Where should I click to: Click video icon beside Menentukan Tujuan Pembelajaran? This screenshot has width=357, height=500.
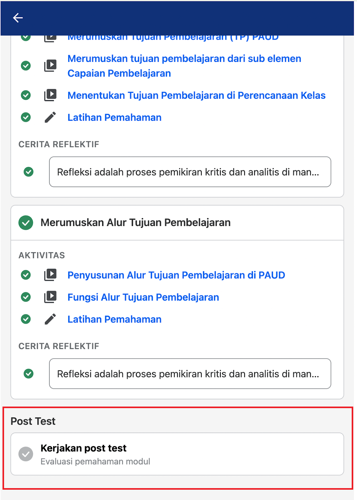point(50,95)
